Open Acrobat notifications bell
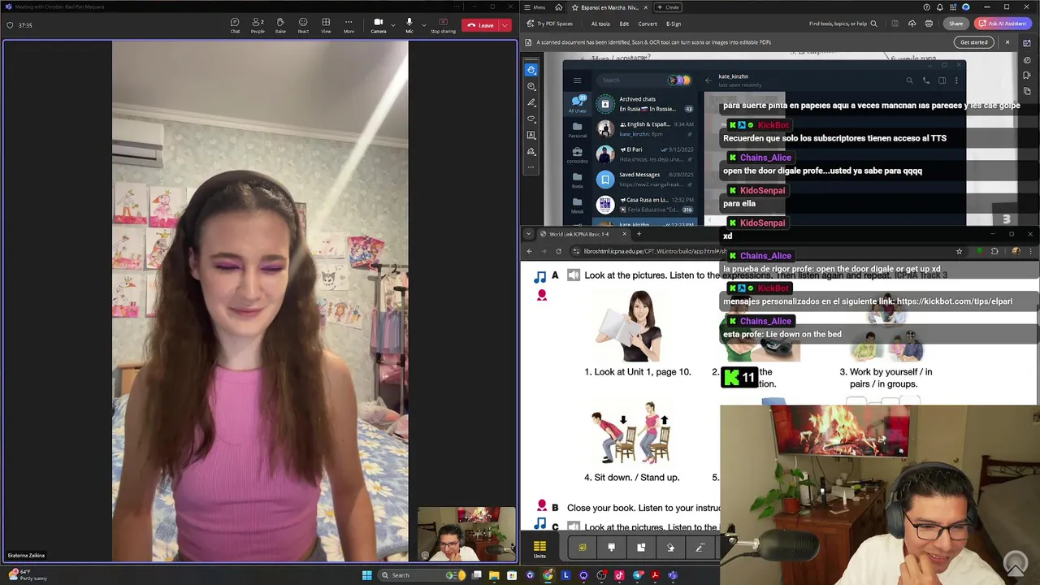This screenshot has width=1040, height=585. [x=939, y=7]
